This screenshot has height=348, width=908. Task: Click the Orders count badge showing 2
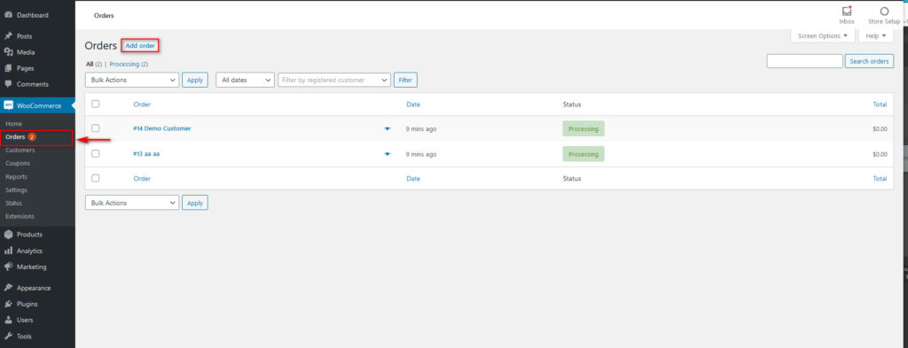click(32, 137)
